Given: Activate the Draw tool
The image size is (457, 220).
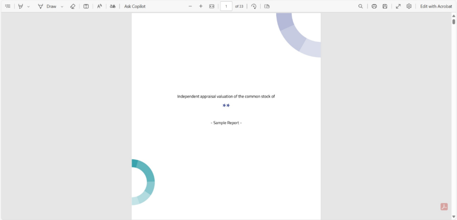Looking at the screenshot, I should coord(47,6).
